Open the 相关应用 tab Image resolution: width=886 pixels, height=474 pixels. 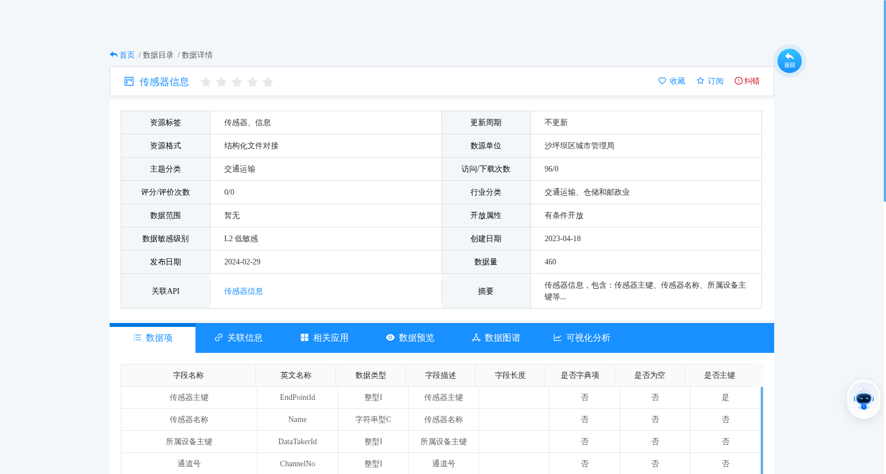(324, 338)
